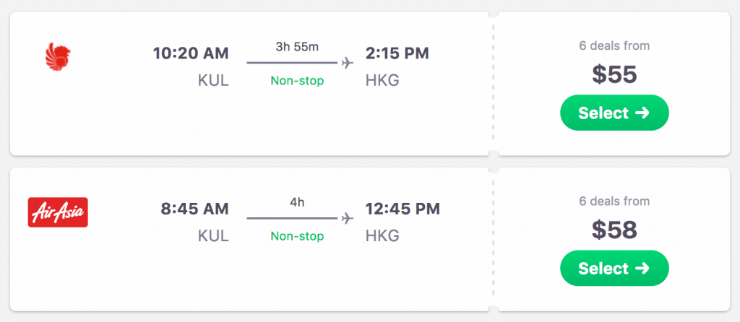Click "6 deals from" above the $55 price
This screenshot has height=322, width=740.
click(x=614, y=45)
